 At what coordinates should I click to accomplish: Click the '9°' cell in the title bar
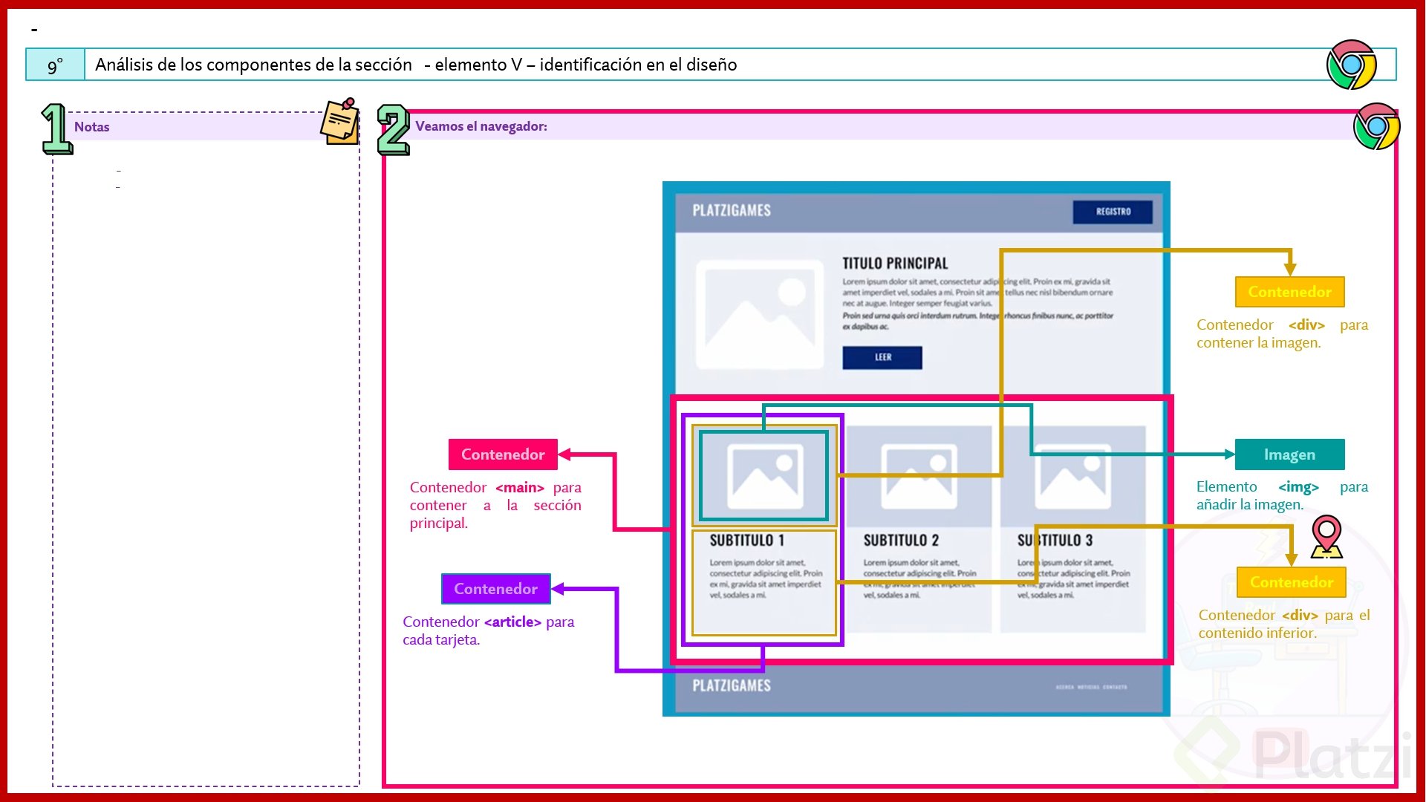tap(55, 65)
